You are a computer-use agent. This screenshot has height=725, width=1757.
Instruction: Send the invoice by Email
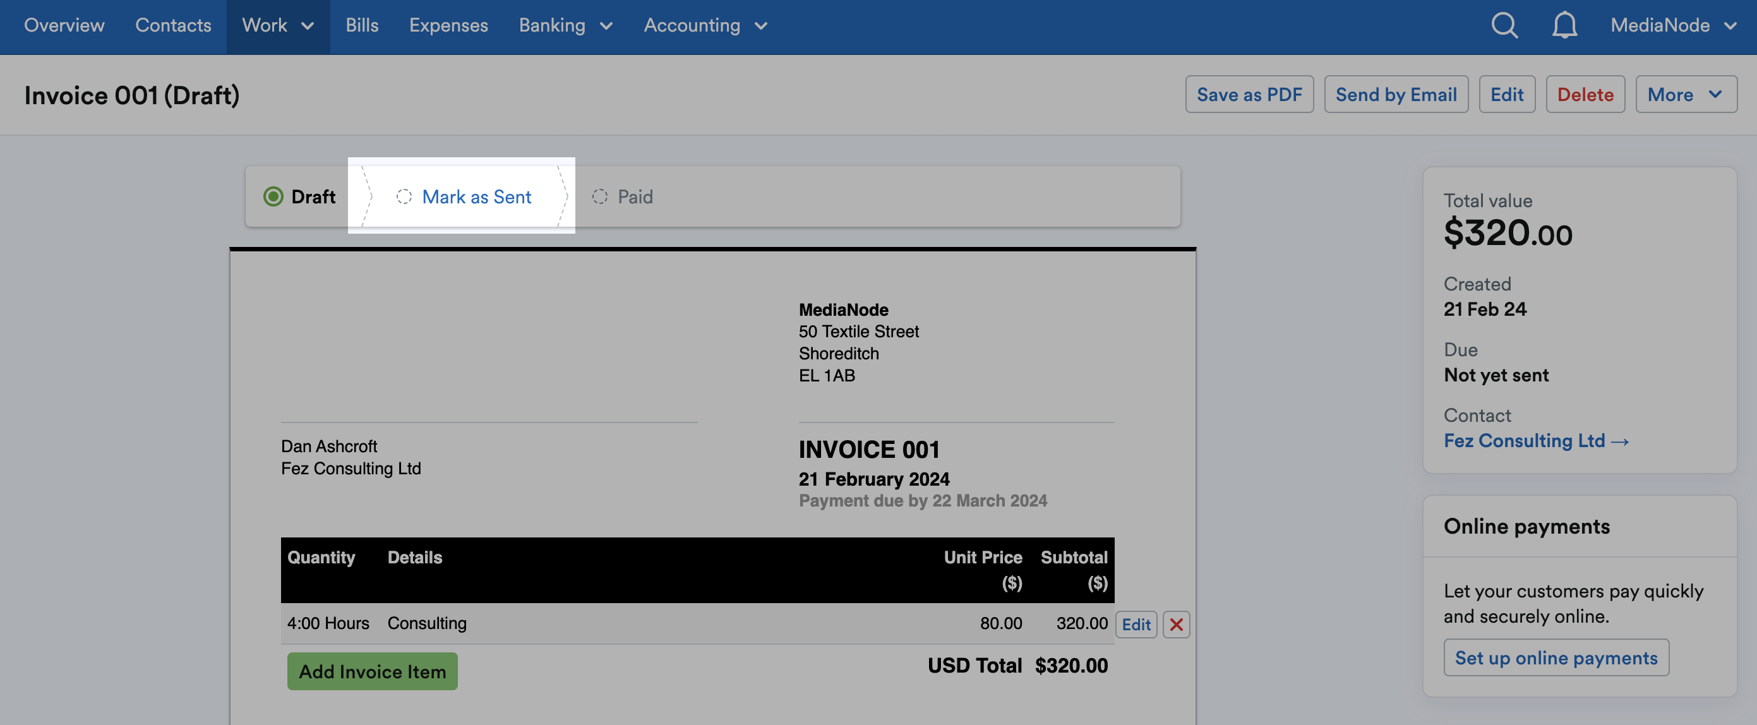tap(1396, 94)
